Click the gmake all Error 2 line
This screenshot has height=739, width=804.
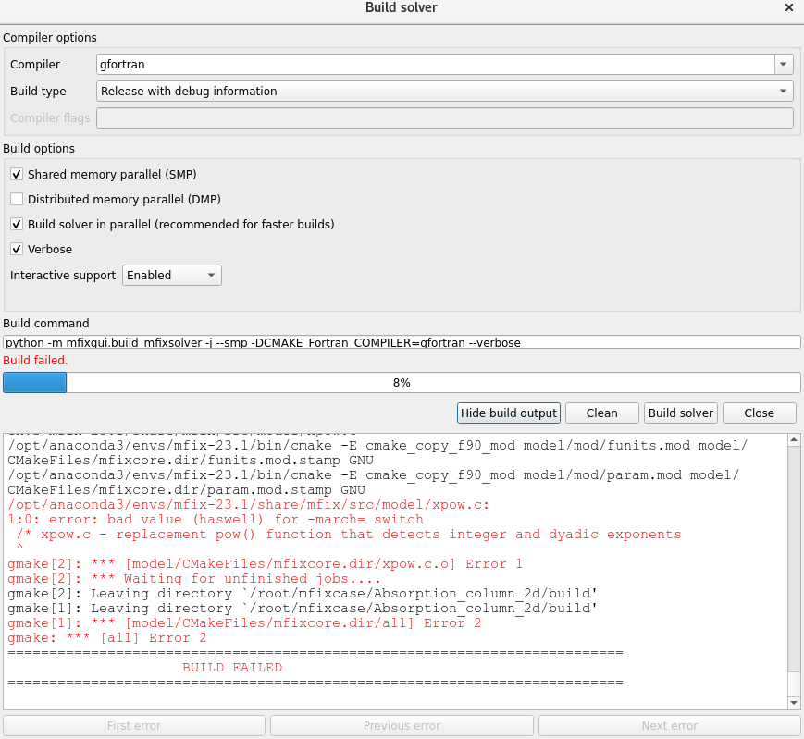point(107,638)
